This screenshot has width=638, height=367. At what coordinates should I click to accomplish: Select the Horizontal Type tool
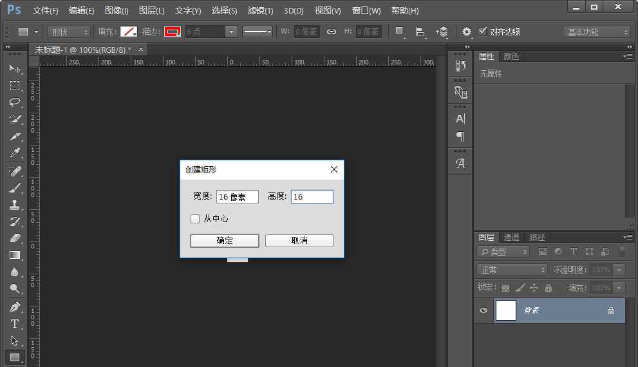coord(15,324)
